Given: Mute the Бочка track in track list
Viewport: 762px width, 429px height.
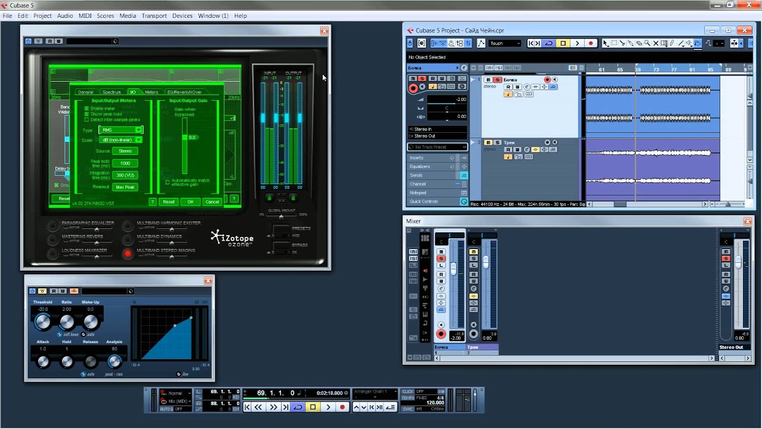Looking at the screenshot, I should [x=488, y=79].
